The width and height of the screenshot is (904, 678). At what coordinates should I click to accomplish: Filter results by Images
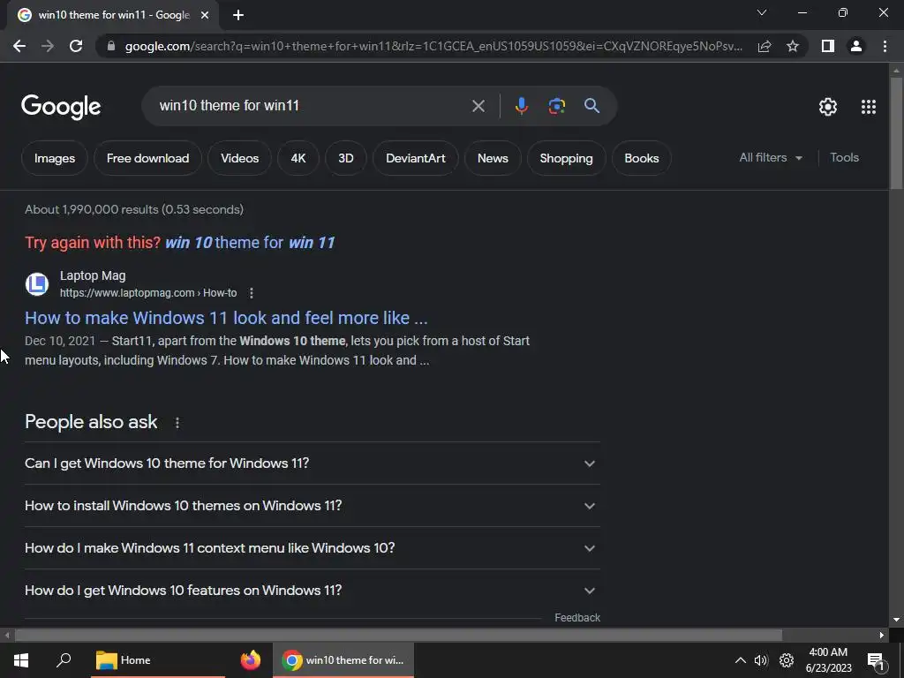coord(55,158)
